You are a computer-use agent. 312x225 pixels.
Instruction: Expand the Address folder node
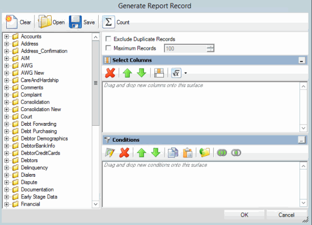tap(7, 44)
